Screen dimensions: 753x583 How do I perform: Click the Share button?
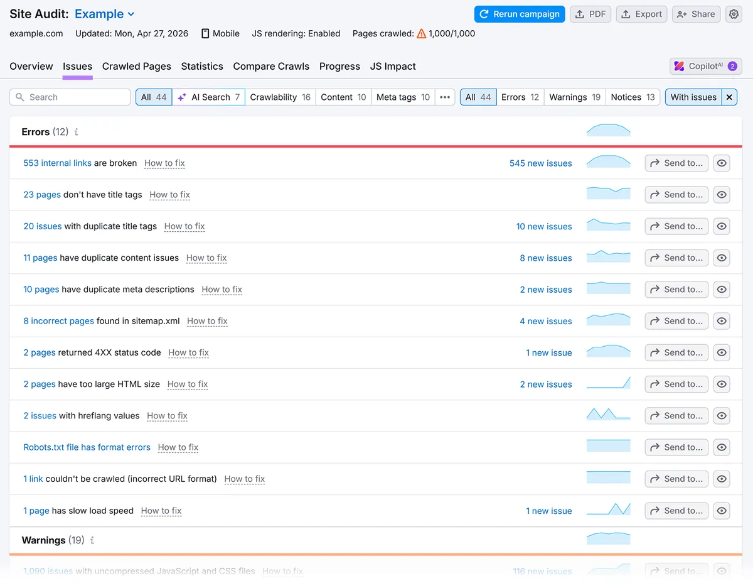coord(696,14)
